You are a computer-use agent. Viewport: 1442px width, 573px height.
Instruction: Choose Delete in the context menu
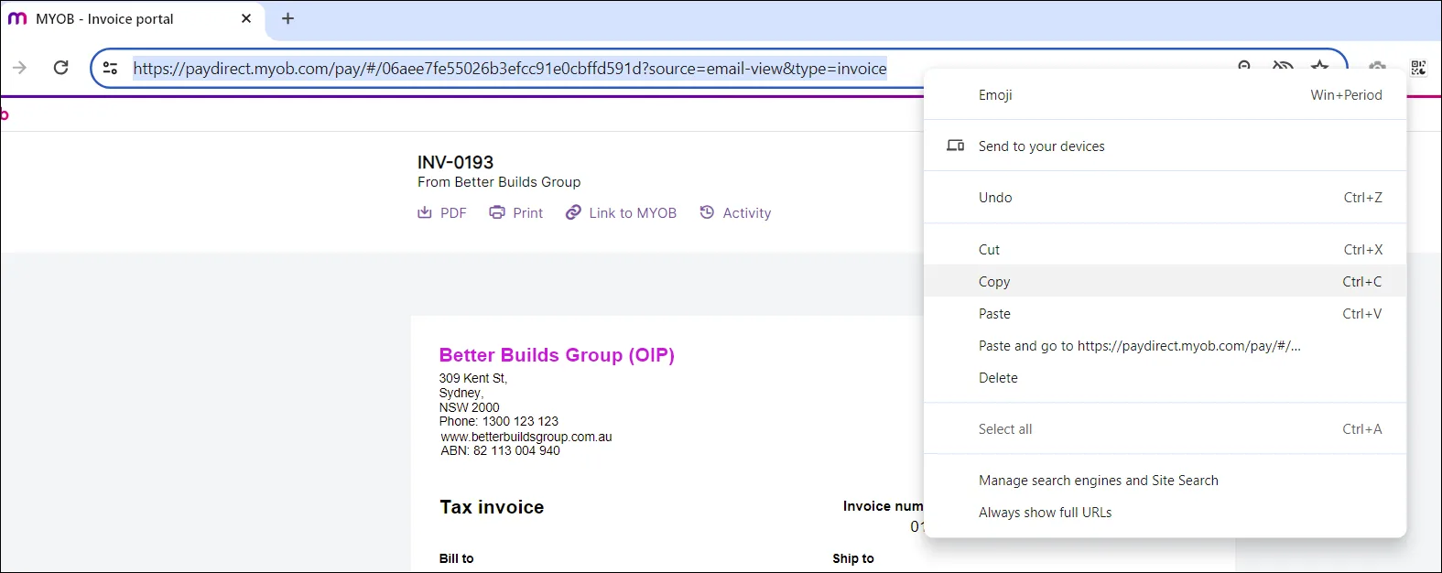coord(1165,378)
